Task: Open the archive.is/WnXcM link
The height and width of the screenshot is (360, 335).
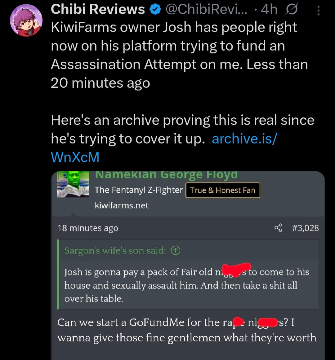Action: point(164,148)
